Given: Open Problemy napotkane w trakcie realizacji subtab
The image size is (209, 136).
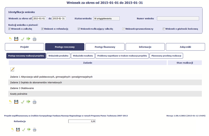Looking at the screenshot, I should point(122,56).
